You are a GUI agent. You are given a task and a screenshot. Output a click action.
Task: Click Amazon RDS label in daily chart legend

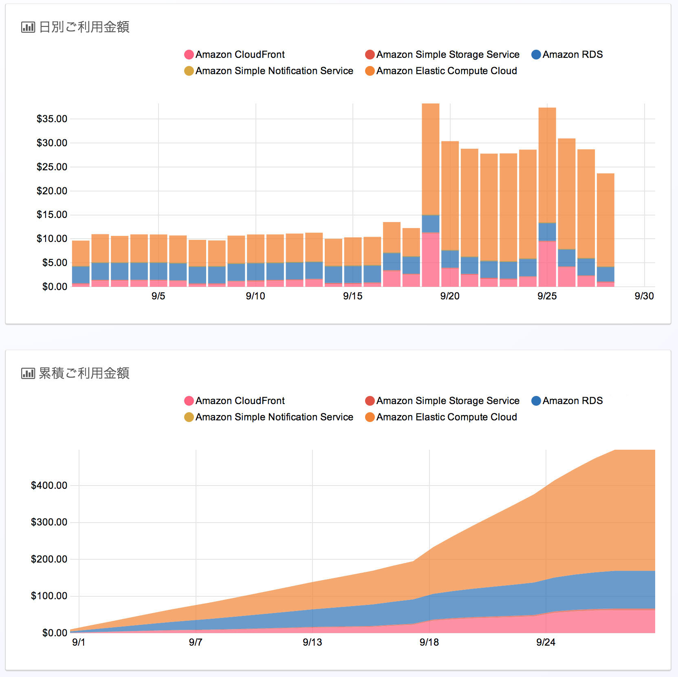(x=572, y=55)
